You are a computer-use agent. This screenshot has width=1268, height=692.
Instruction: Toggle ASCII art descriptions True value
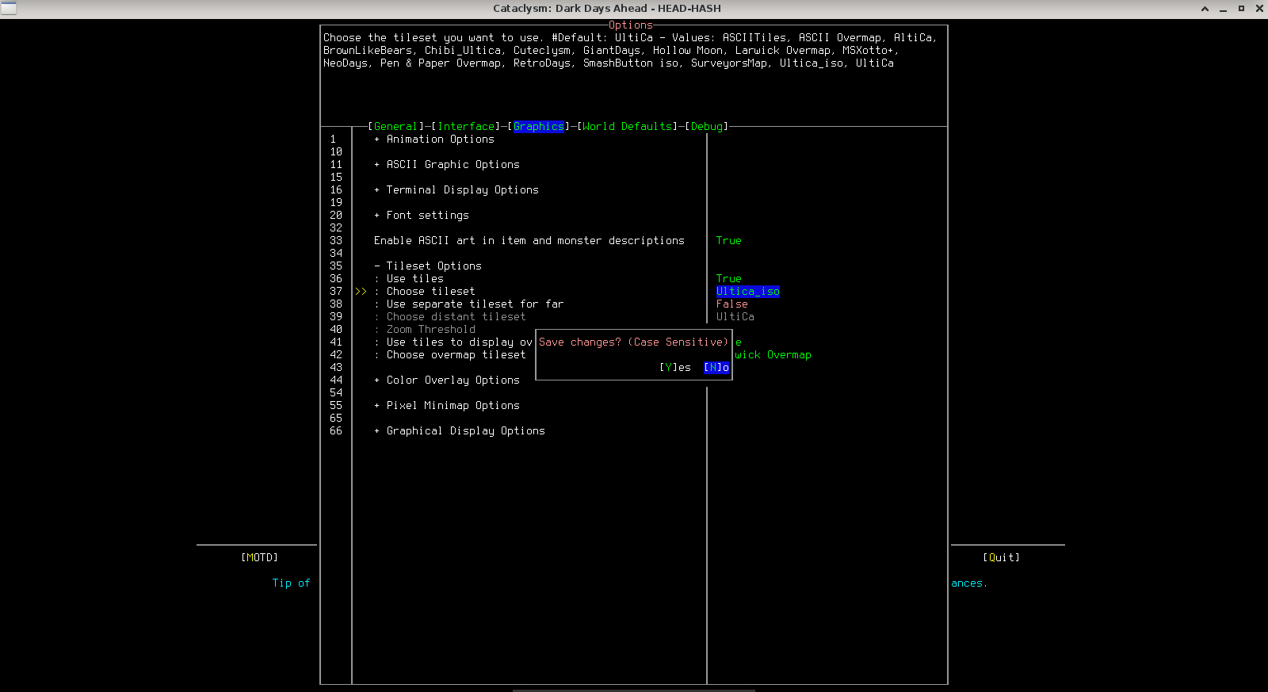[728, 241]
